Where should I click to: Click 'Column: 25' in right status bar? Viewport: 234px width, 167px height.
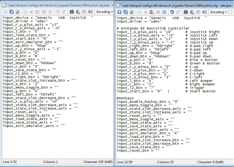point(165,162)
